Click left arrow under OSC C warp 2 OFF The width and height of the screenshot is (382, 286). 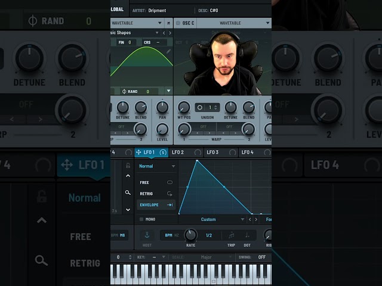click(223, 133)
